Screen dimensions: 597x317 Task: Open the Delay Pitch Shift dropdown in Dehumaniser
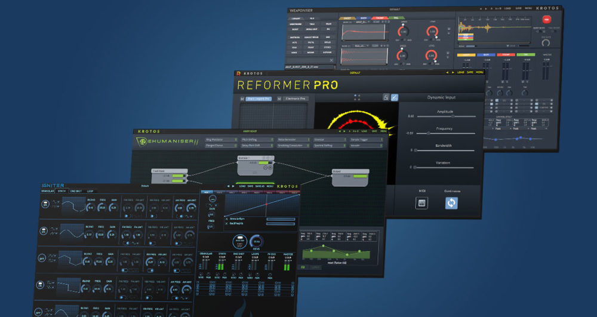point(257,146)
